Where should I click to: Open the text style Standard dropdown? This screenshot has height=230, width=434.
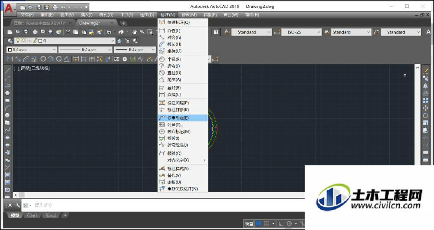click(x=251, y=32)
